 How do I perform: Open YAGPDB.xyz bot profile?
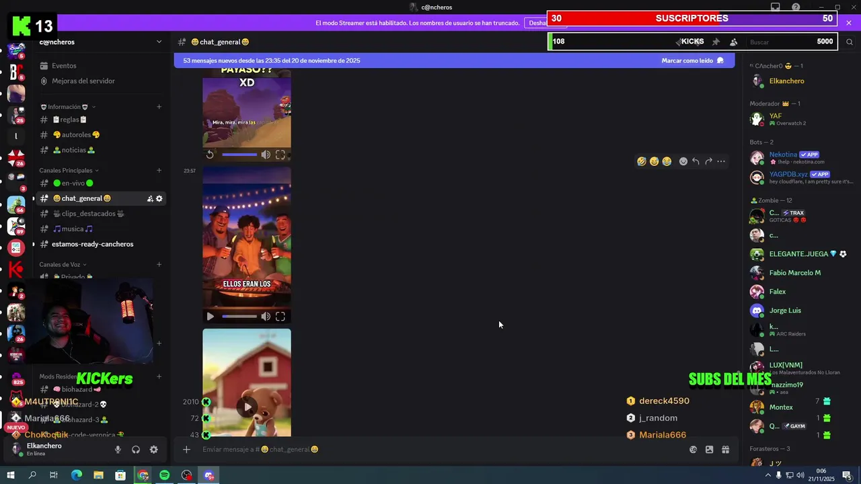coord(802,177)
